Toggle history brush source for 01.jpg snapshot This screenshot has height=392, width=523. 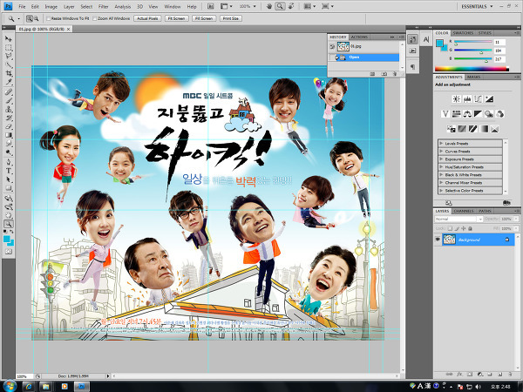point(332,47)
